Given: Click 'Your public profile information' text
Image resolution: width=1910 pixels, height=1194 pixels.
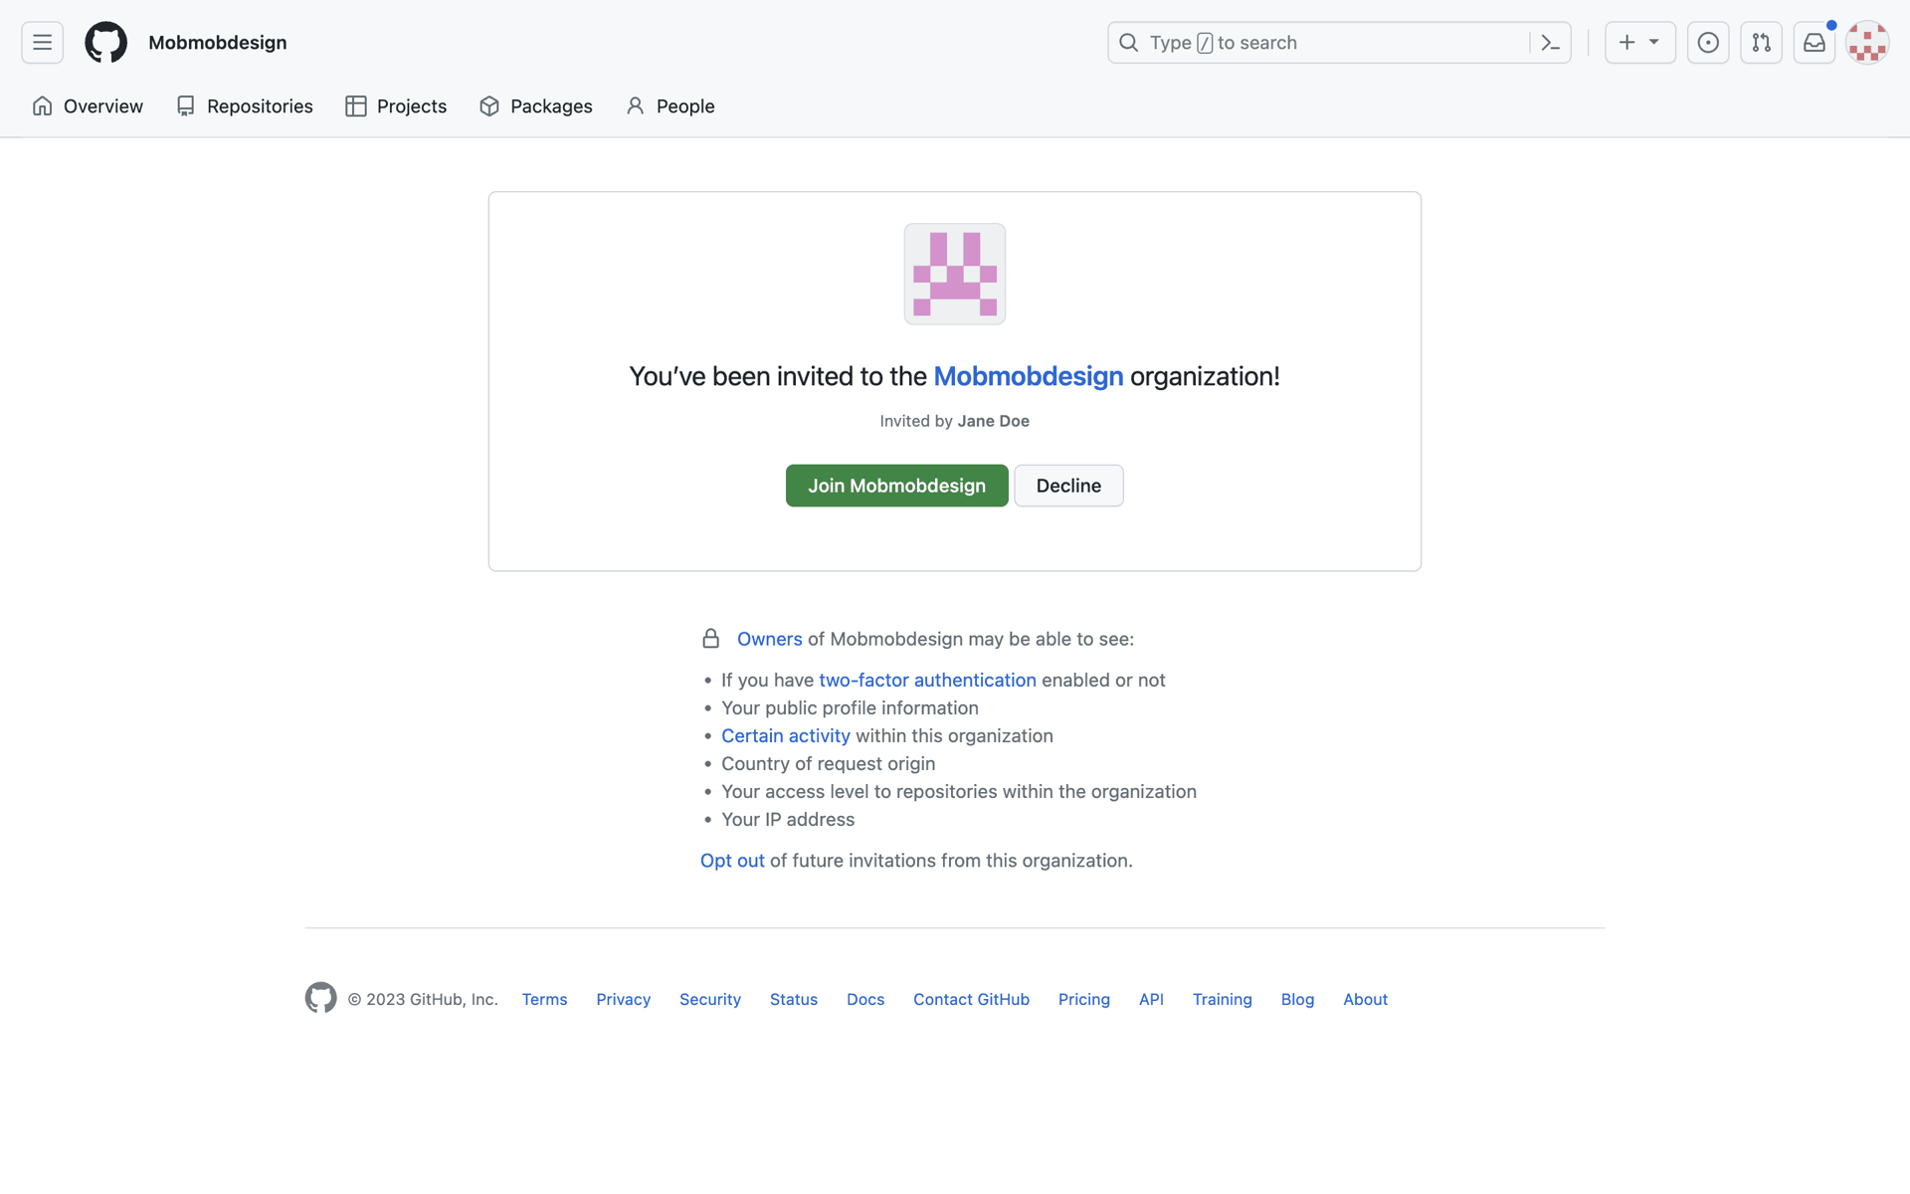Looking at the screenshot, I should (850, 707).
